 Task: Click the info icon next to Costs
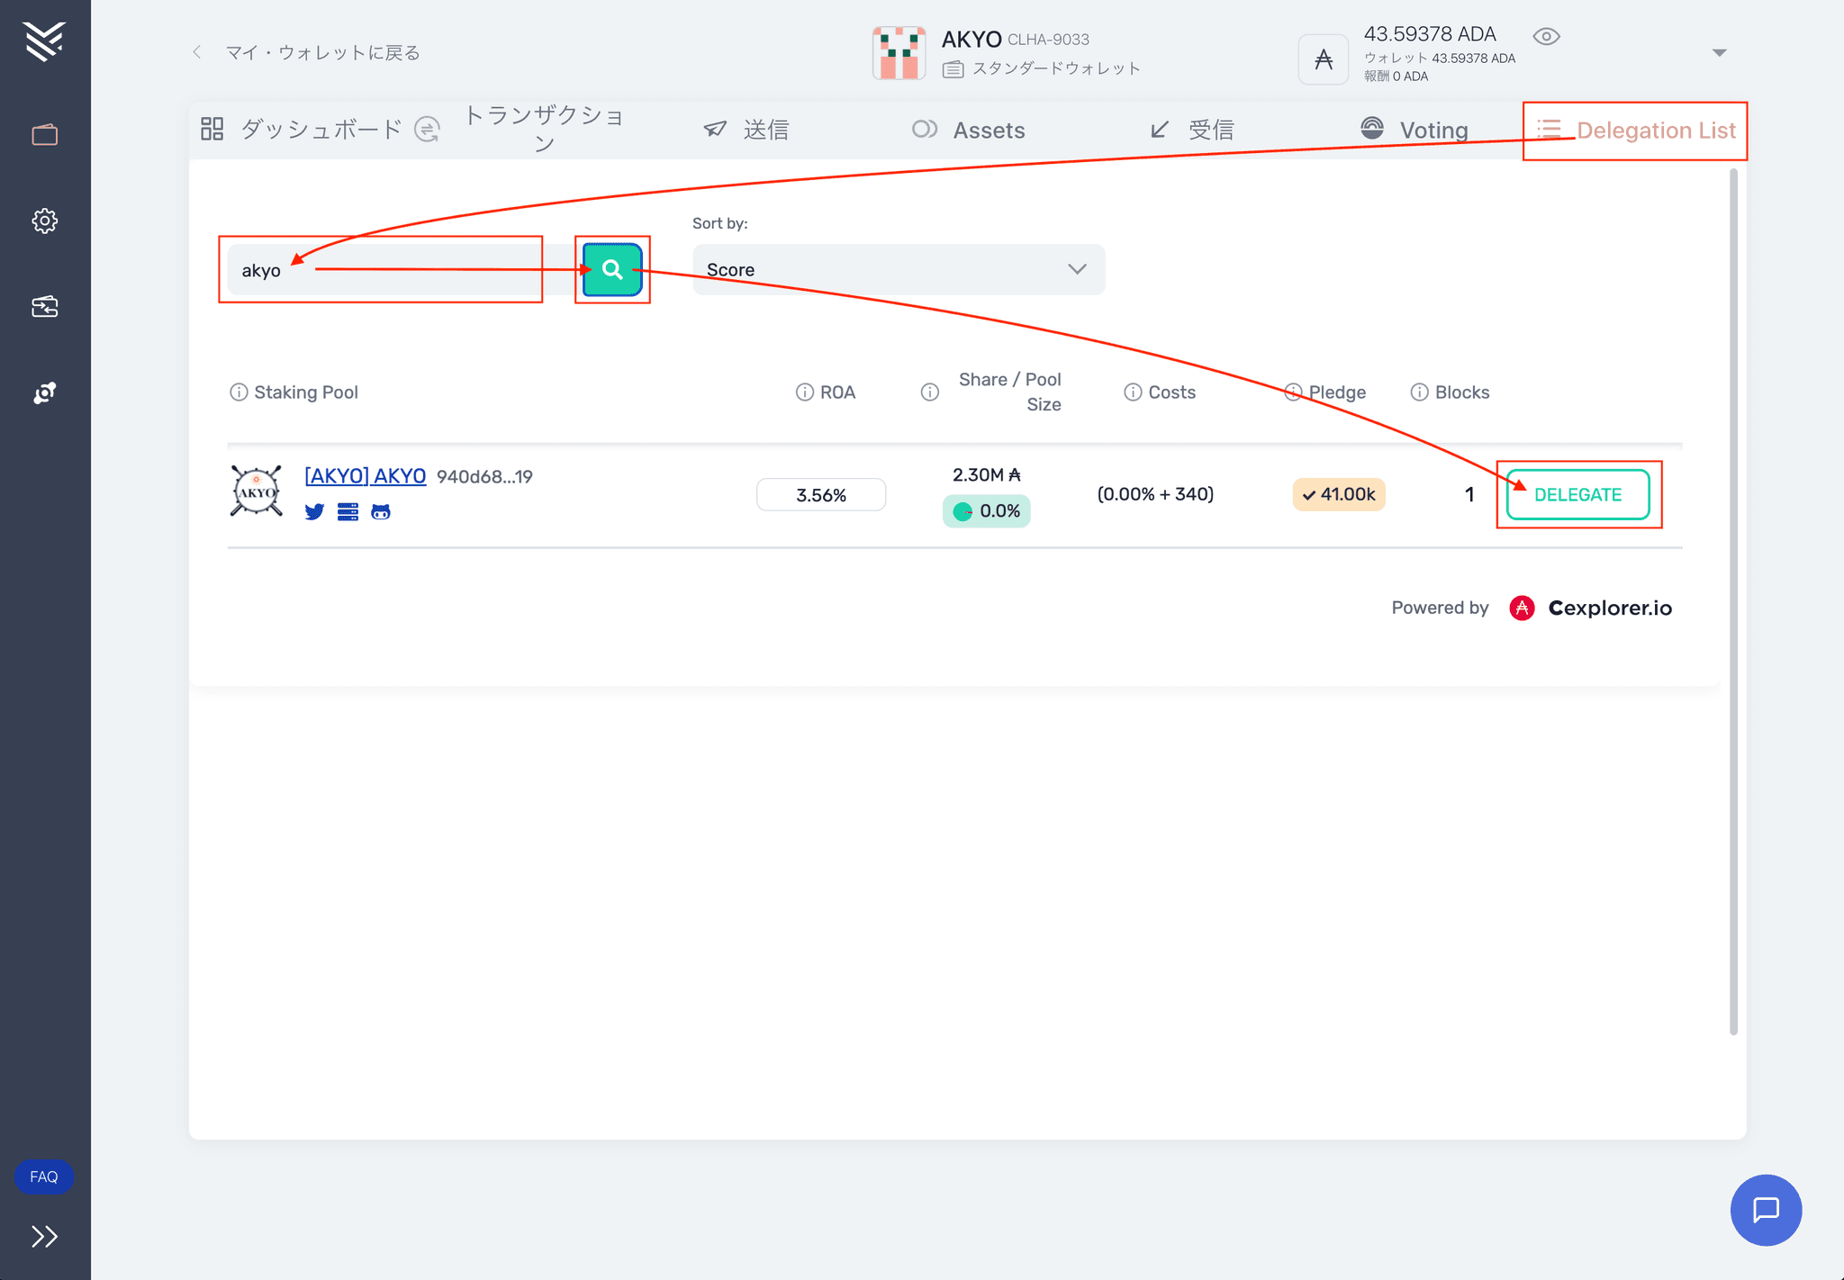(1131, 392)
